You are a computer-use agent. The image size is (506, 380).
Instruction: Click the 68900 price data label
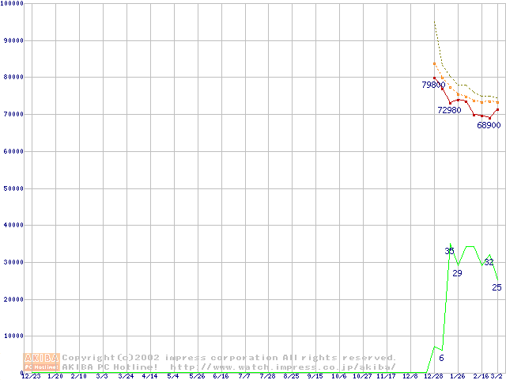coord(489,125)
